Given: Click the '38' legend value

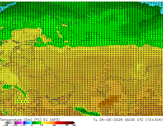Looking at the screenshot, I should tap(67, 125).
